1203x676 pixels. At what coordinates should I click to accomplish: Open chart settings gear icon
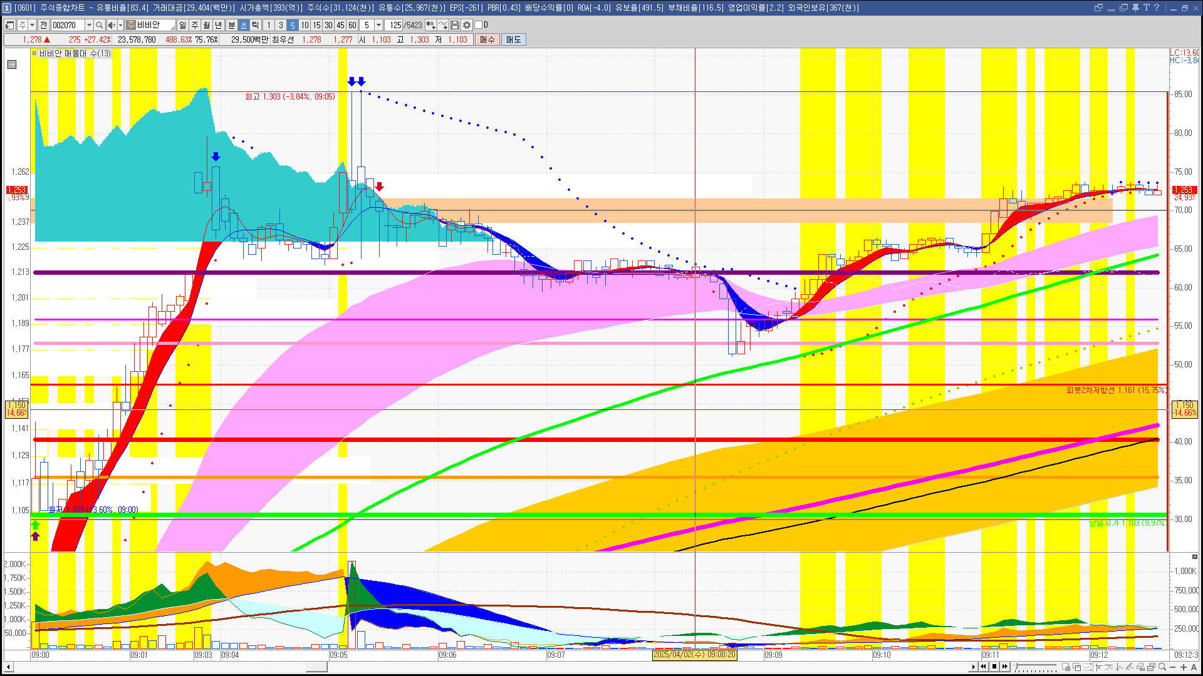(x=467, y=25)
